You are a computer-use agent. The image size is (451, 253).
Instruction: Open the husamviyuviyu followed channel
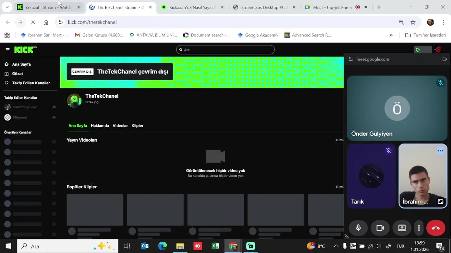click(30, 107)
